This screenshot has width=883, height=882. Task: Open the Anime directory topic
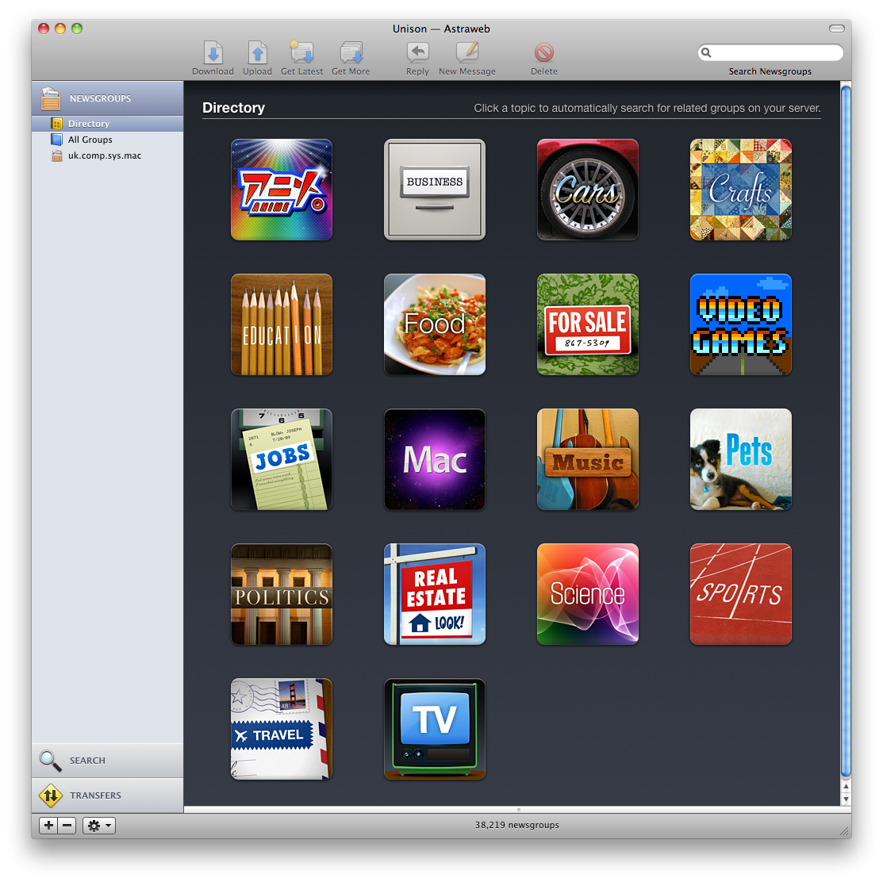(x=282, y=190)
